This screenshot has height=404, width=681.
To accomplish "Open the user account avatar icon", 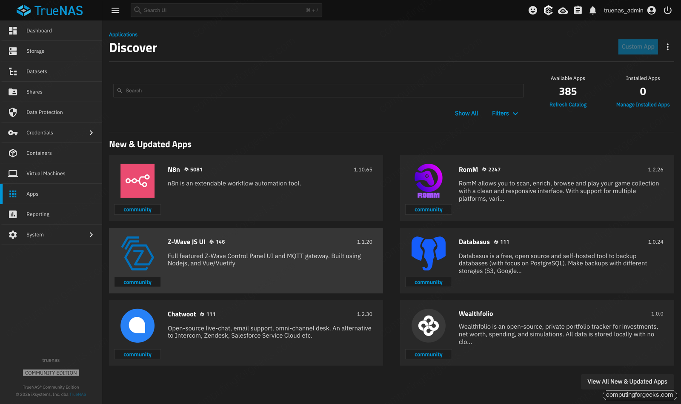I will [x=652, y=10].
